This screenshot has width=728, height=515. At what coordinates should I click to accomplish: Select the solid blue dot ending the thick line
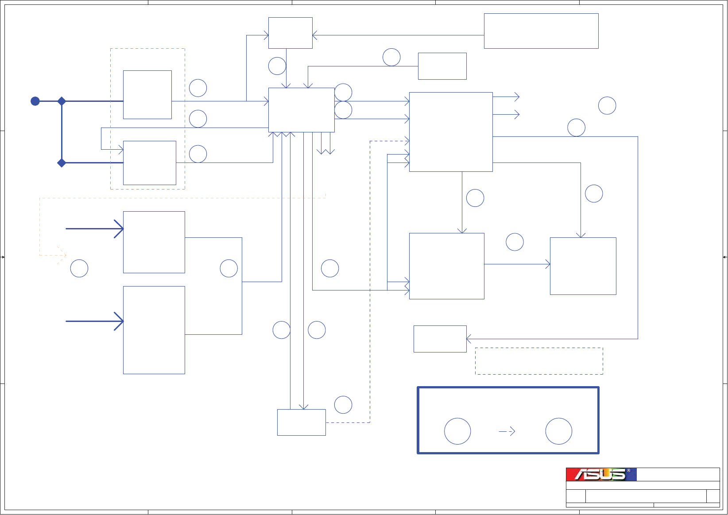coord(35,101)
